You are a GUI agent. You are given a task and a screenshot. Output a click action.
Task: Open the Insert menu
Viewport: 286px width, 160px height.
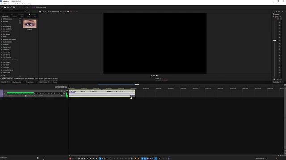click(14, 4)
